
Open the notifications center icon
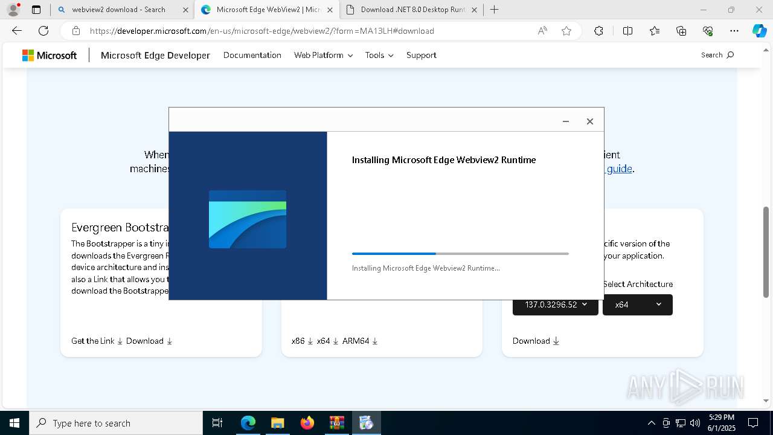click(x=753, y=423)
